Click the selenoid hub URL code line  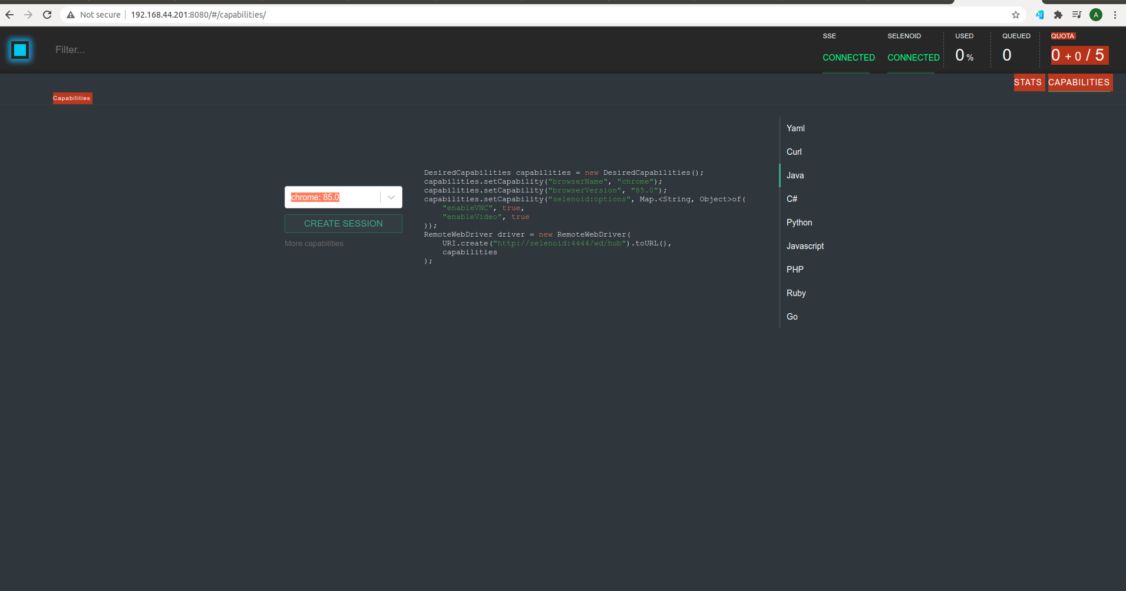click(x=557, y=244)
